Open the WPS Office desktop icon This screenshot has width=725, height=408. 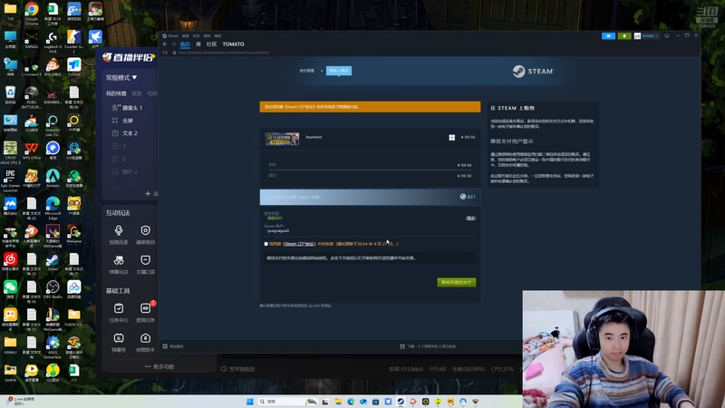pos(32,151)
